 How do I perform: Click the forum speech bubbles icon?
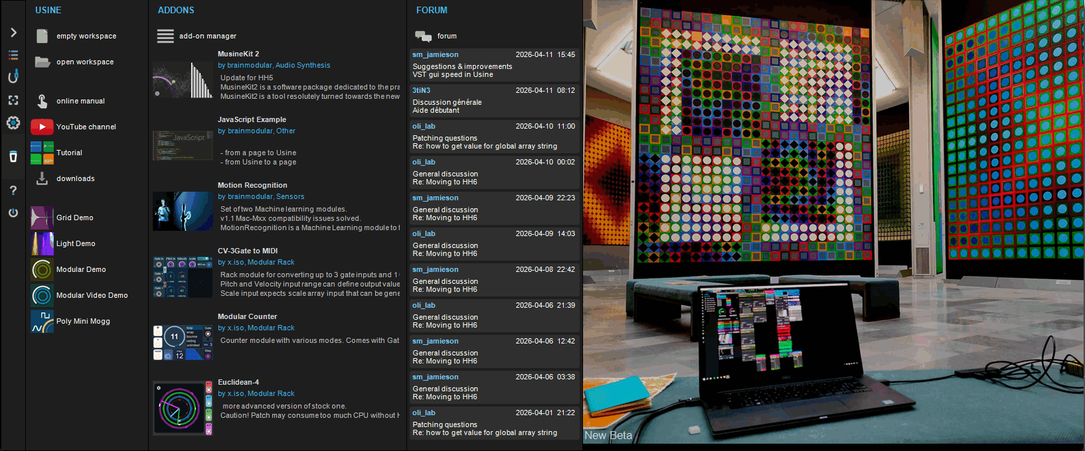pos(423,36)
